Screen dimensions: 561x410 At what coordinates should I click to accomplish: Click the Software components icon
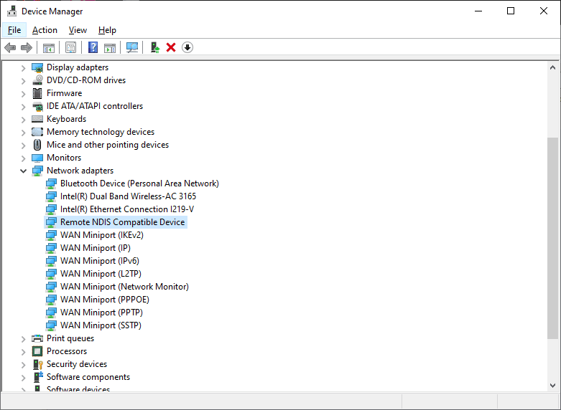point(38,377)
